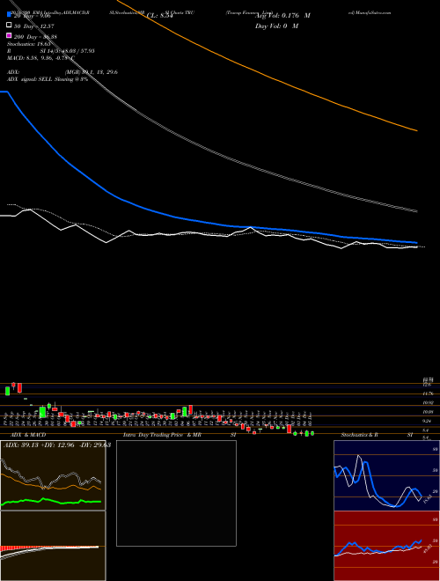Viewport: 440px width, 581px height.
Task: Open the blue Stochastics chart panel
Action: click(386, 475)
